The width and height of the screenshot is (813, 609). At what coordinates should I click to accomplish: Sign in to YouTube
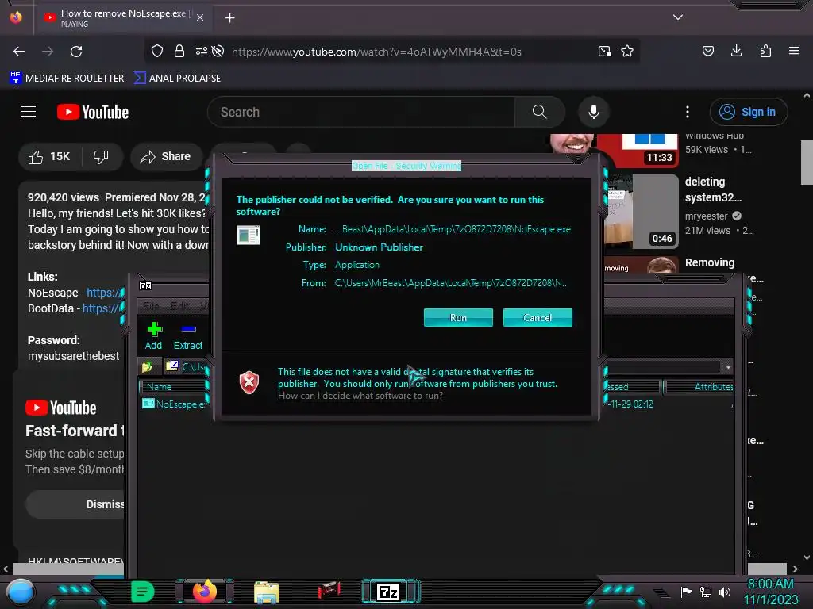(748, 112)
